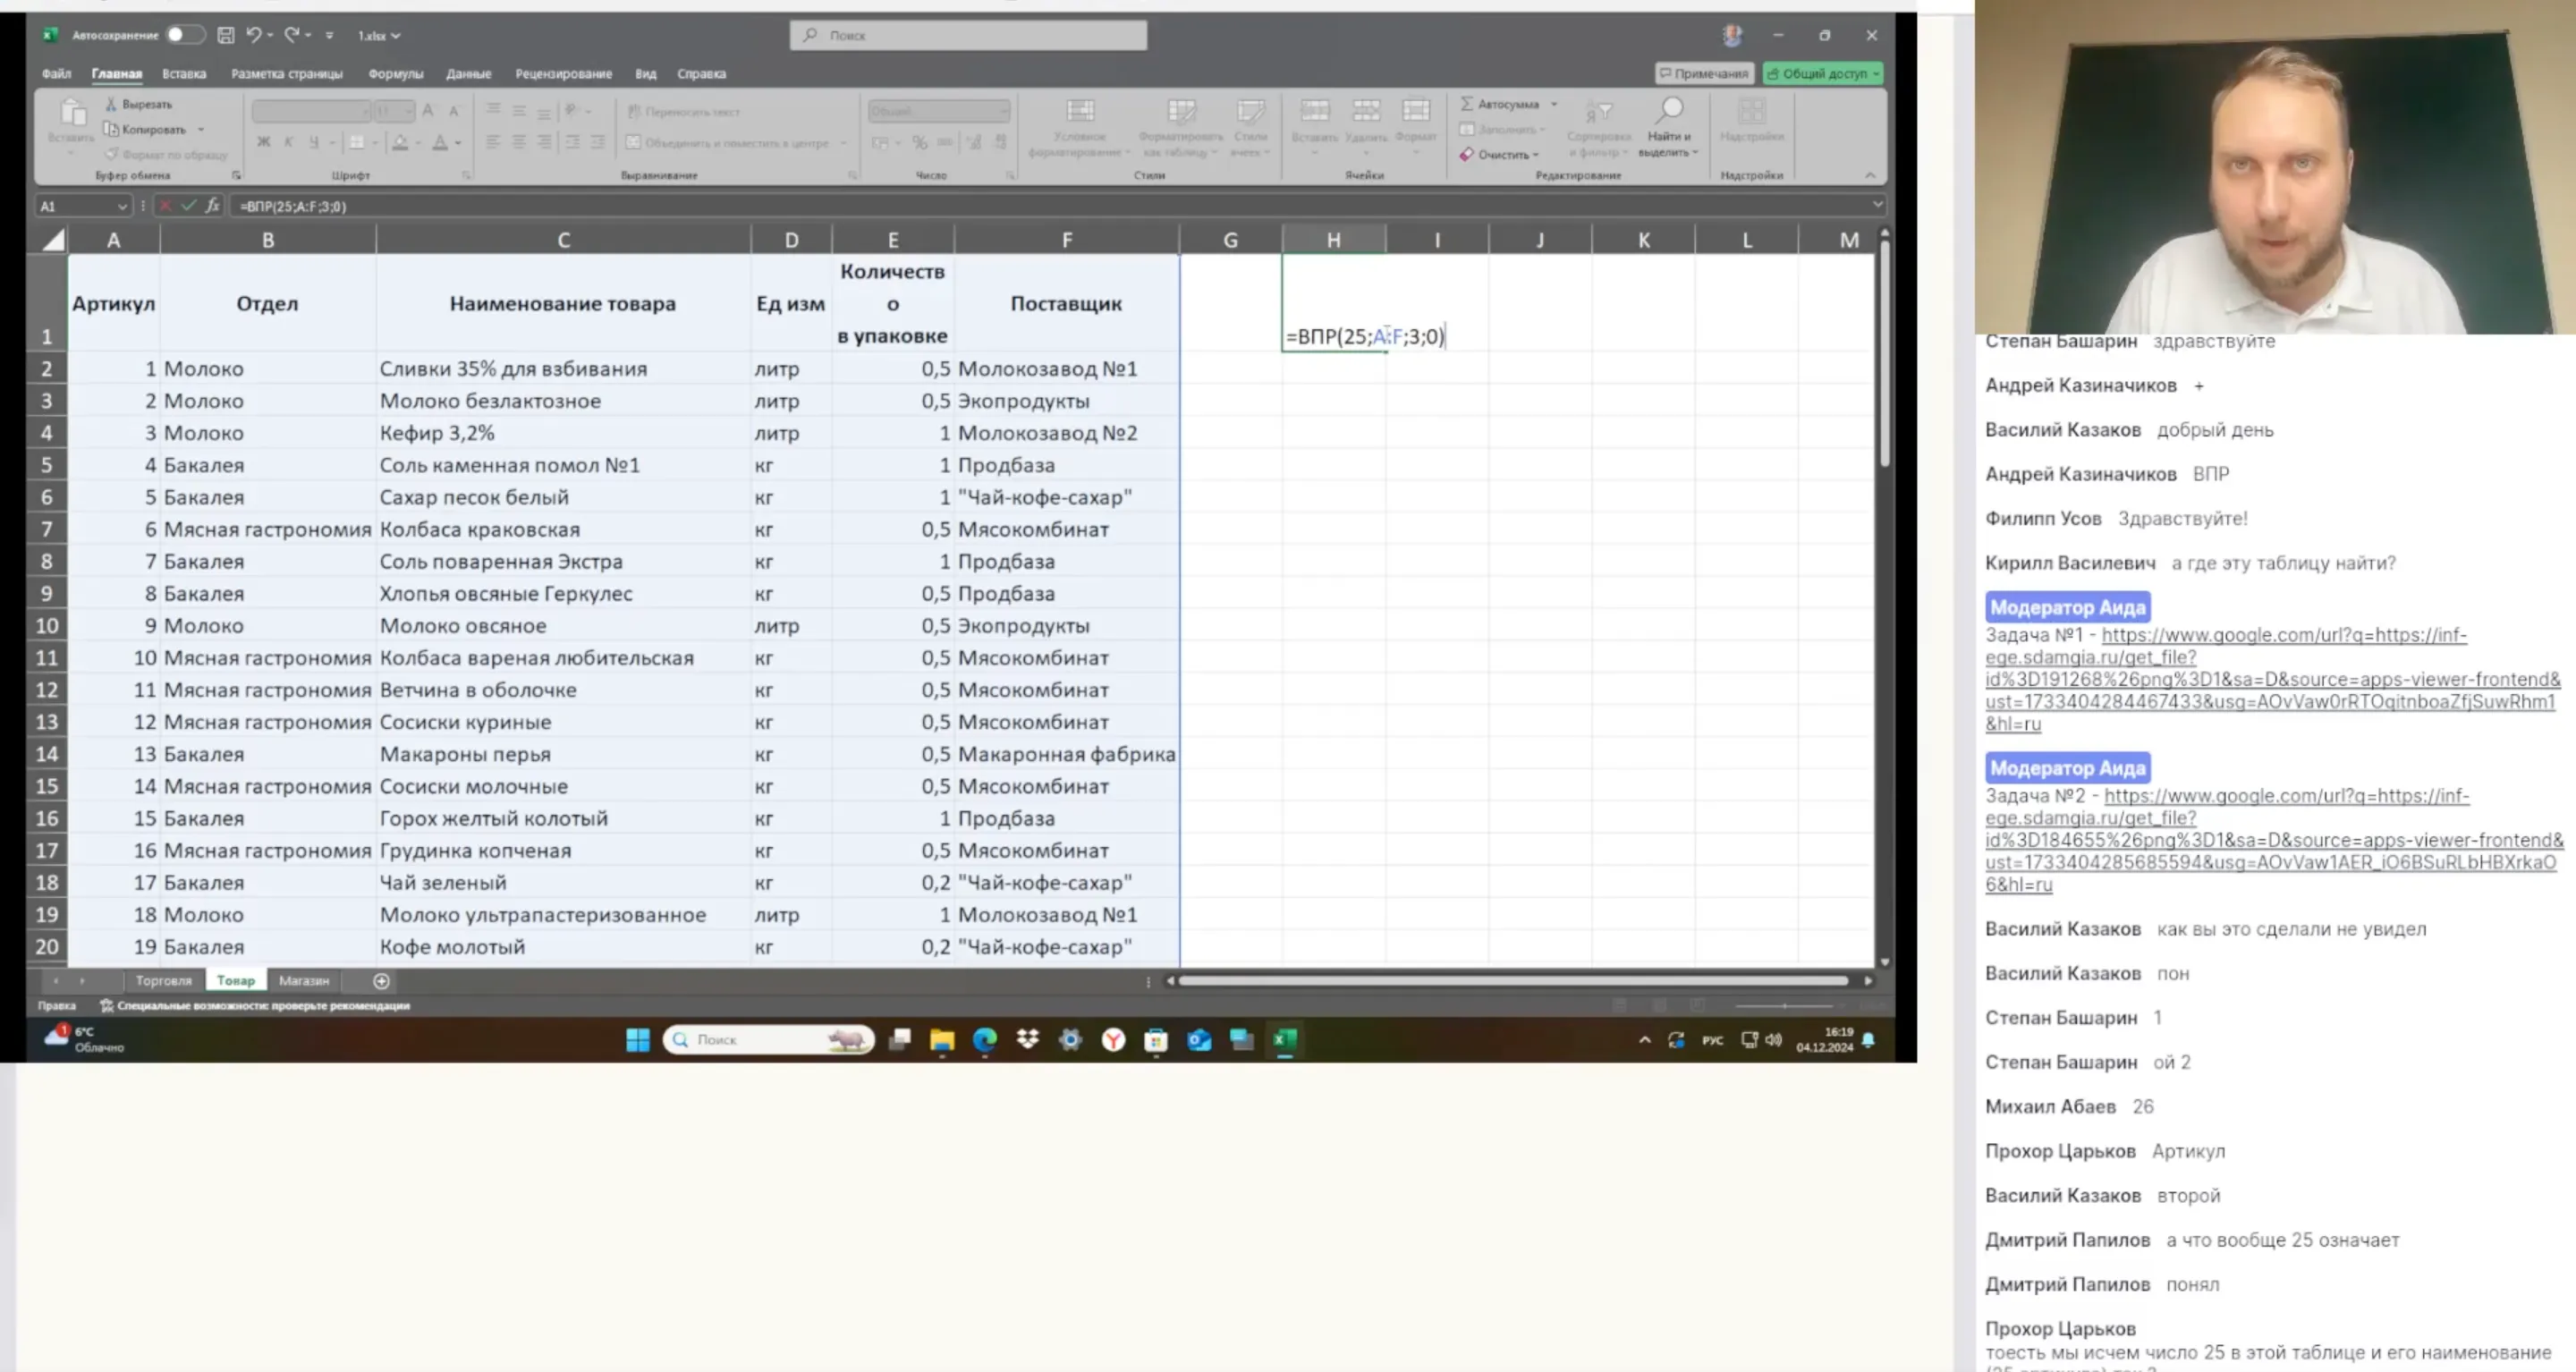Switch to the Торговля sheet tab

point(163,981)
